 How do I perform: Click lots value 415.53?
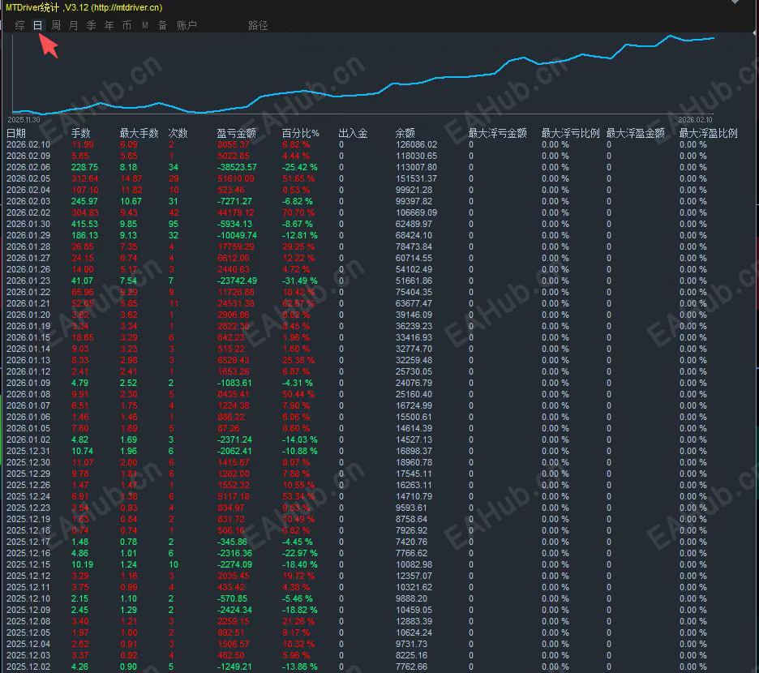[84, 224]
